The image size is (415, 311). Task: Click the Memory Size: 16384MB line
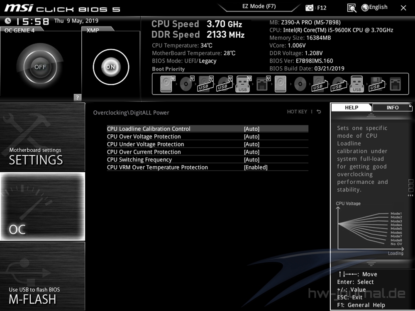(x=300, y=38)
